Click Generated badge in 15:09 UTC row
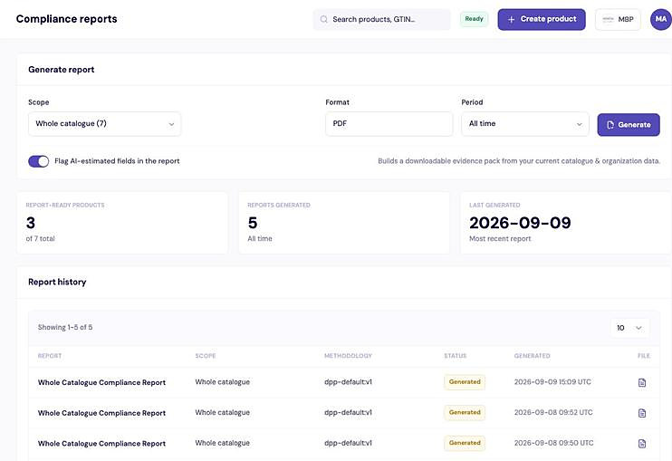Image resolution: width=672 pixels, height=461 pixels. click(x=465, y=382)
